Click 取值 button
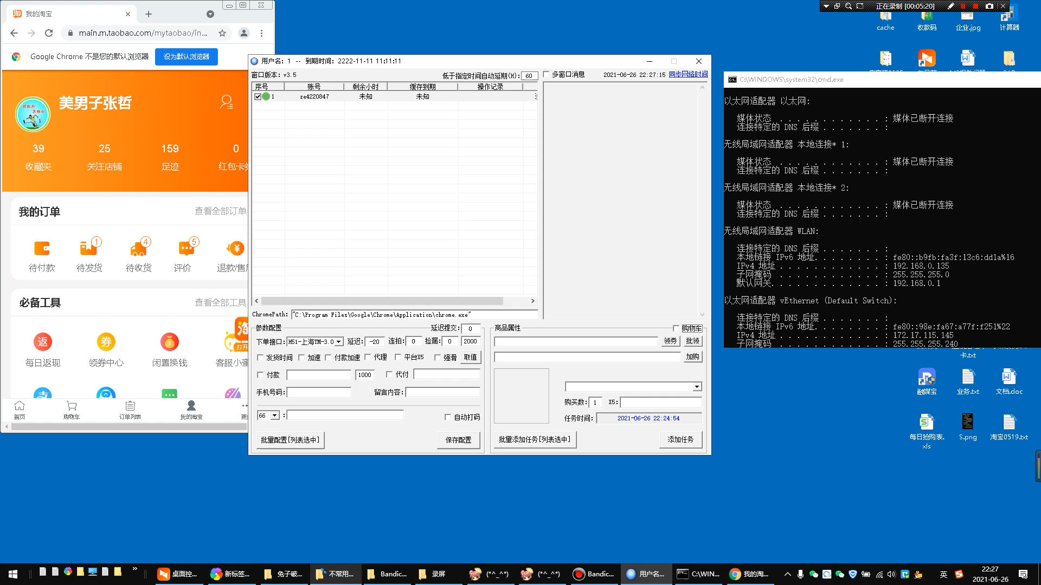The height and width of the screenshot is (585, 1041). click(x=471, y=357)
